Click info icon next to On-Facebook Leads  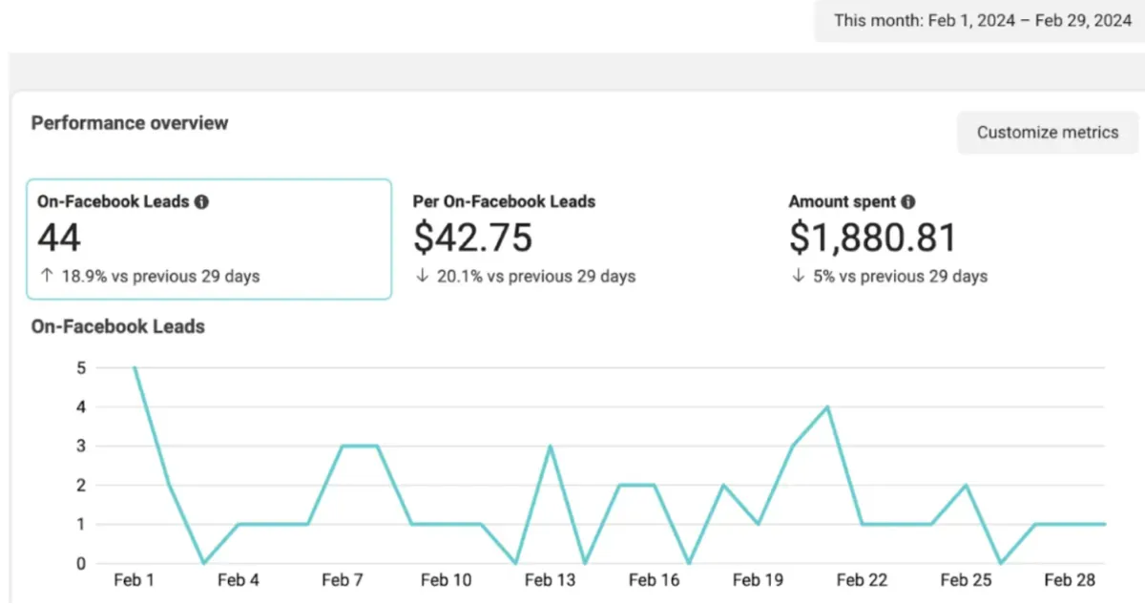(201, 202)
